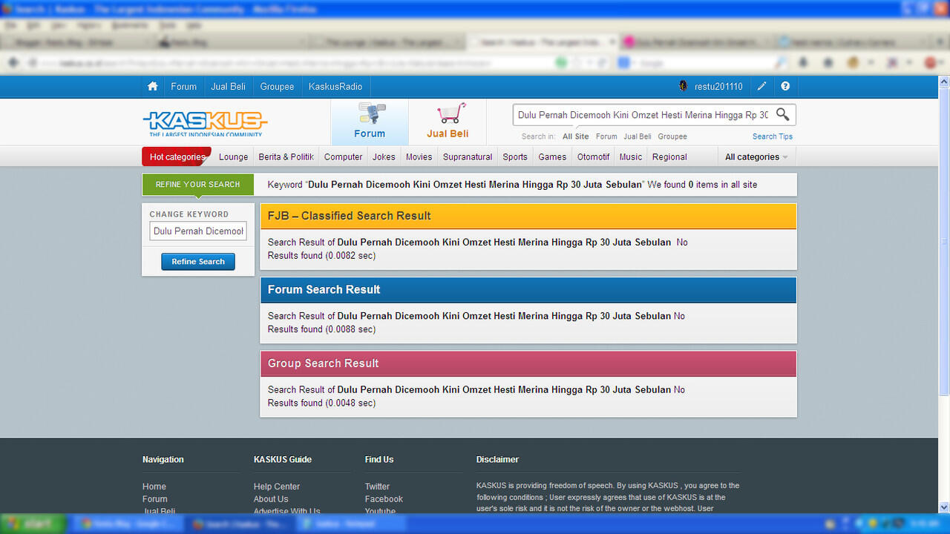Open KaskusRadio in the top navbar
The image size is (950, 534).
pyautogui.click(x=335, y=87)
